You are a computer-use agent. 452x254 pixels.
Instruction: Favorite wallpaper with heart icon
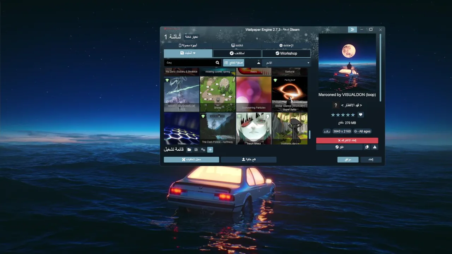coord(361,115)
